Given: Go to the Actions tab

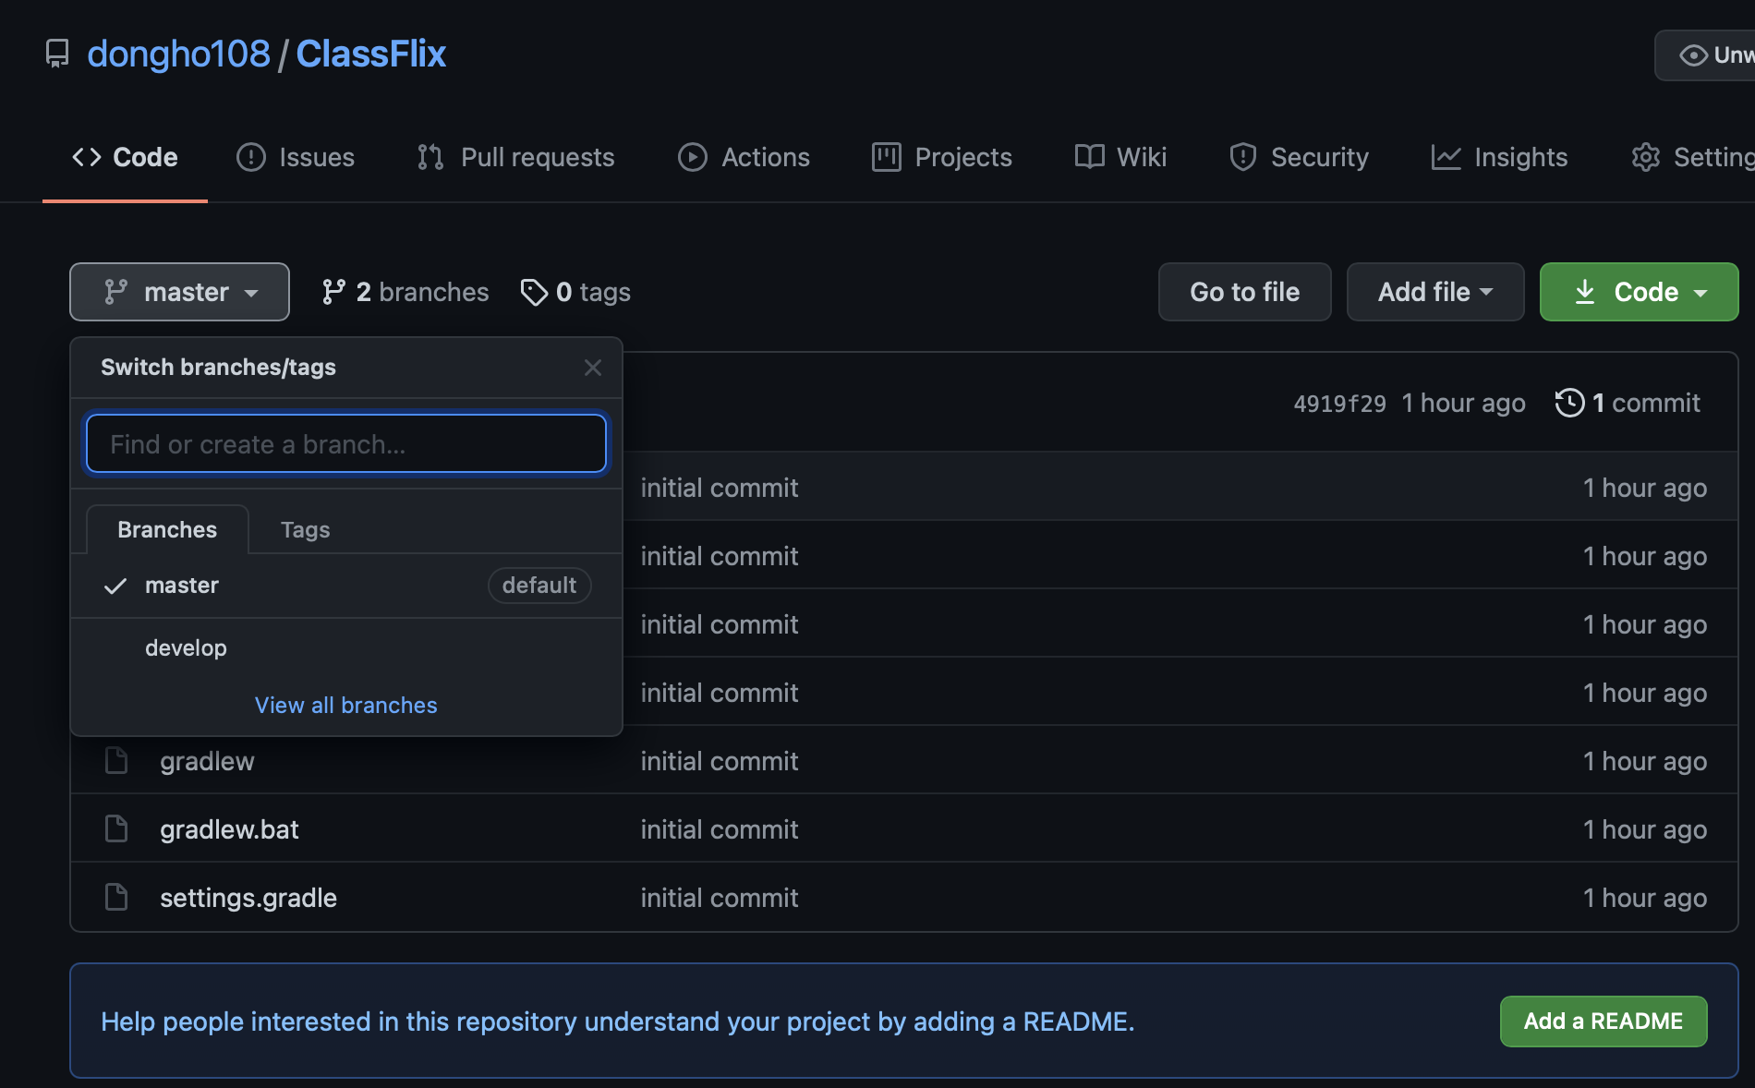Looking at the screenshot, I should click(x=744, y=157).
